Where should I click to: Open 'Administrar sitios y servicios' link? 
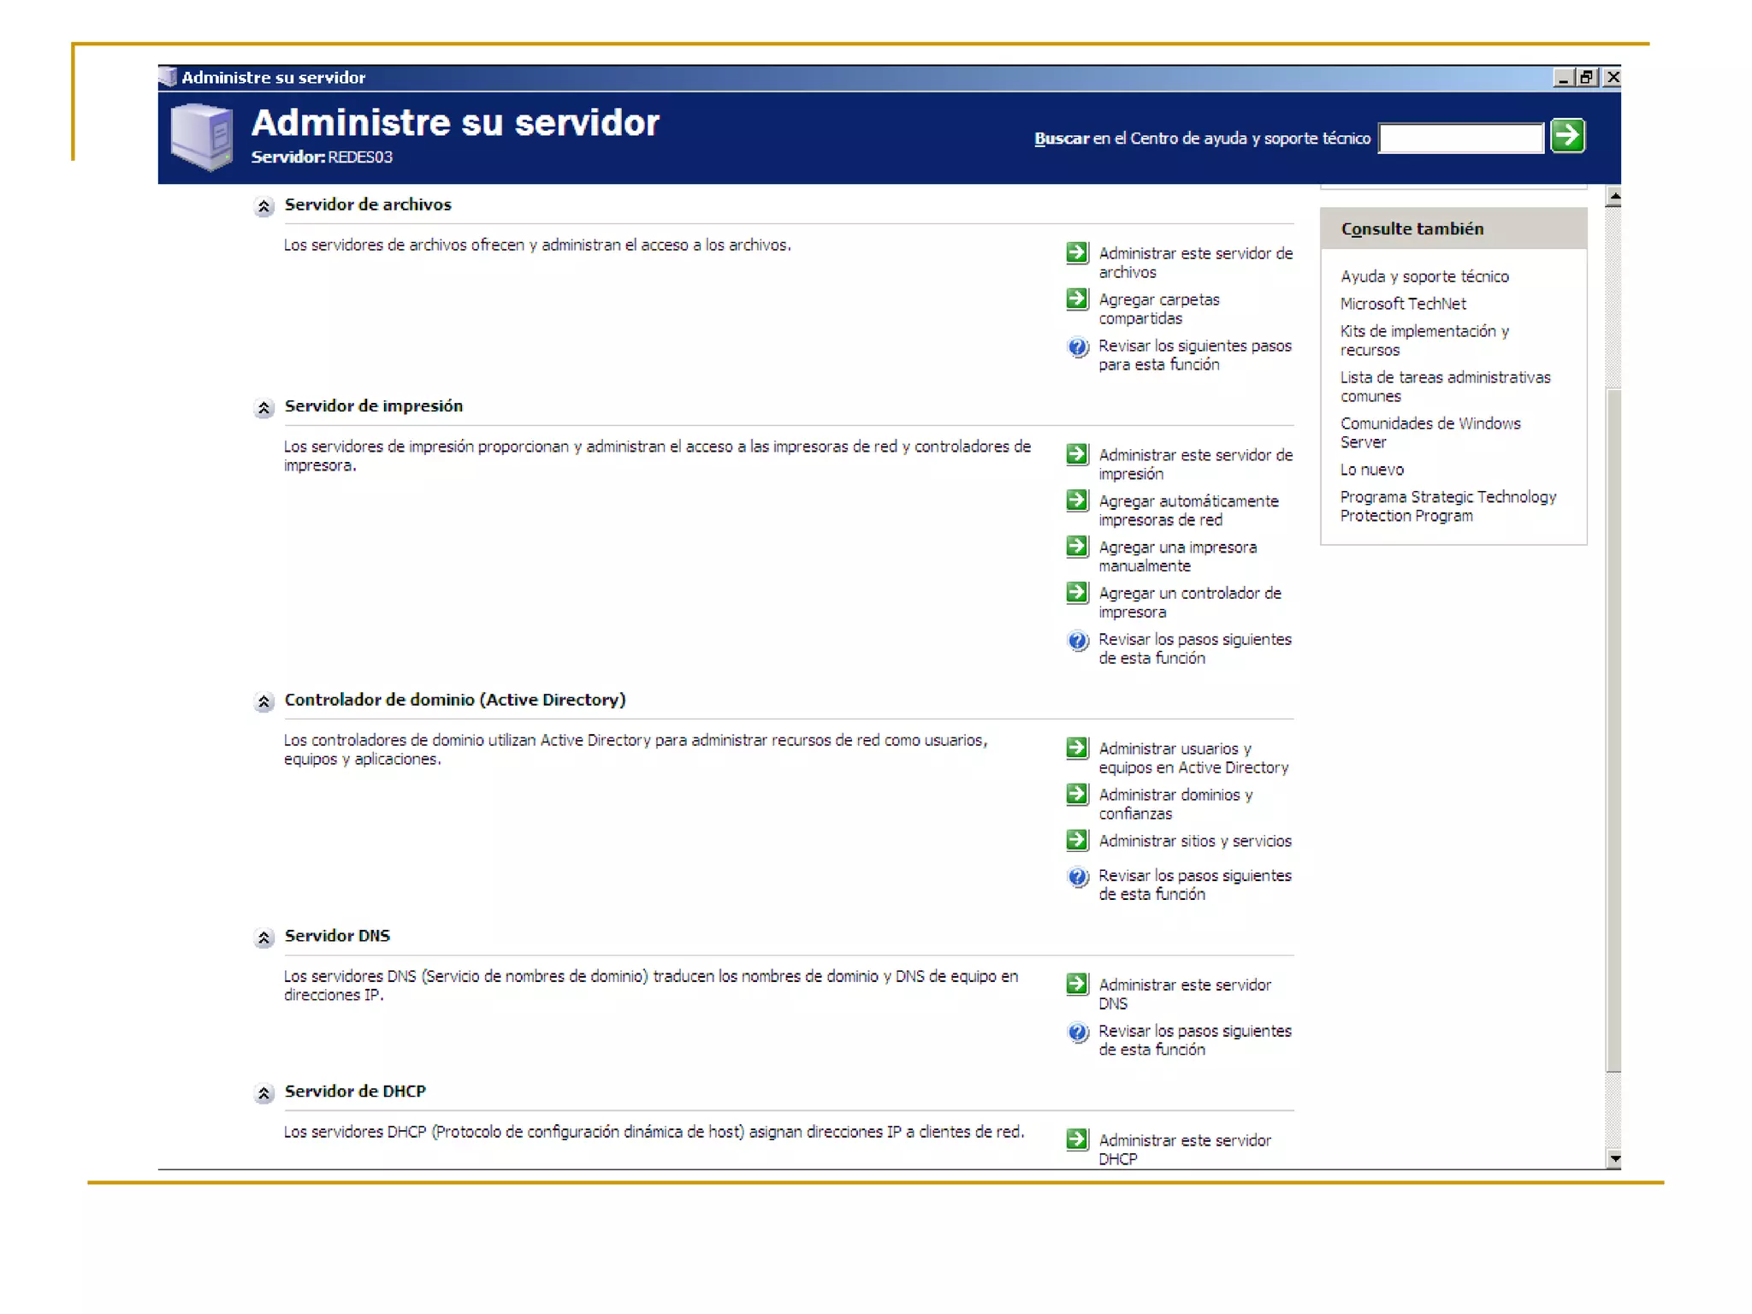click(1194, 841)
